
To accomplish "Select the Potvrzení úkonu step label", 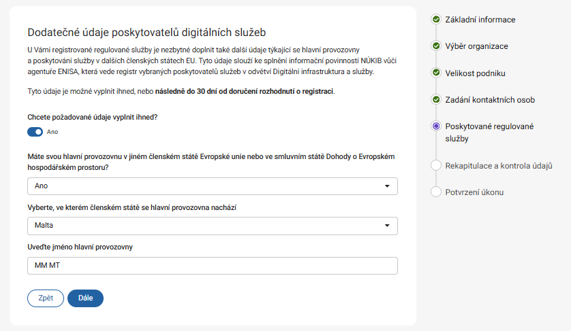I will [474, 192].
